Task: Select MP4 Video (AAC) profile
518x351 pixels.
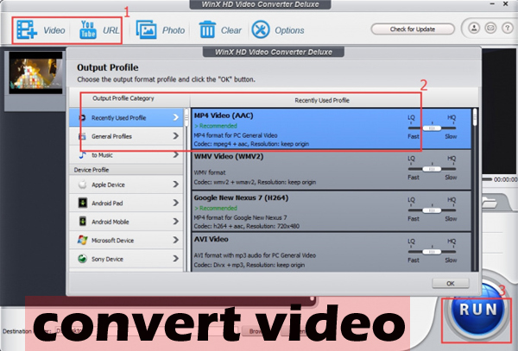Action: [332, 129]
